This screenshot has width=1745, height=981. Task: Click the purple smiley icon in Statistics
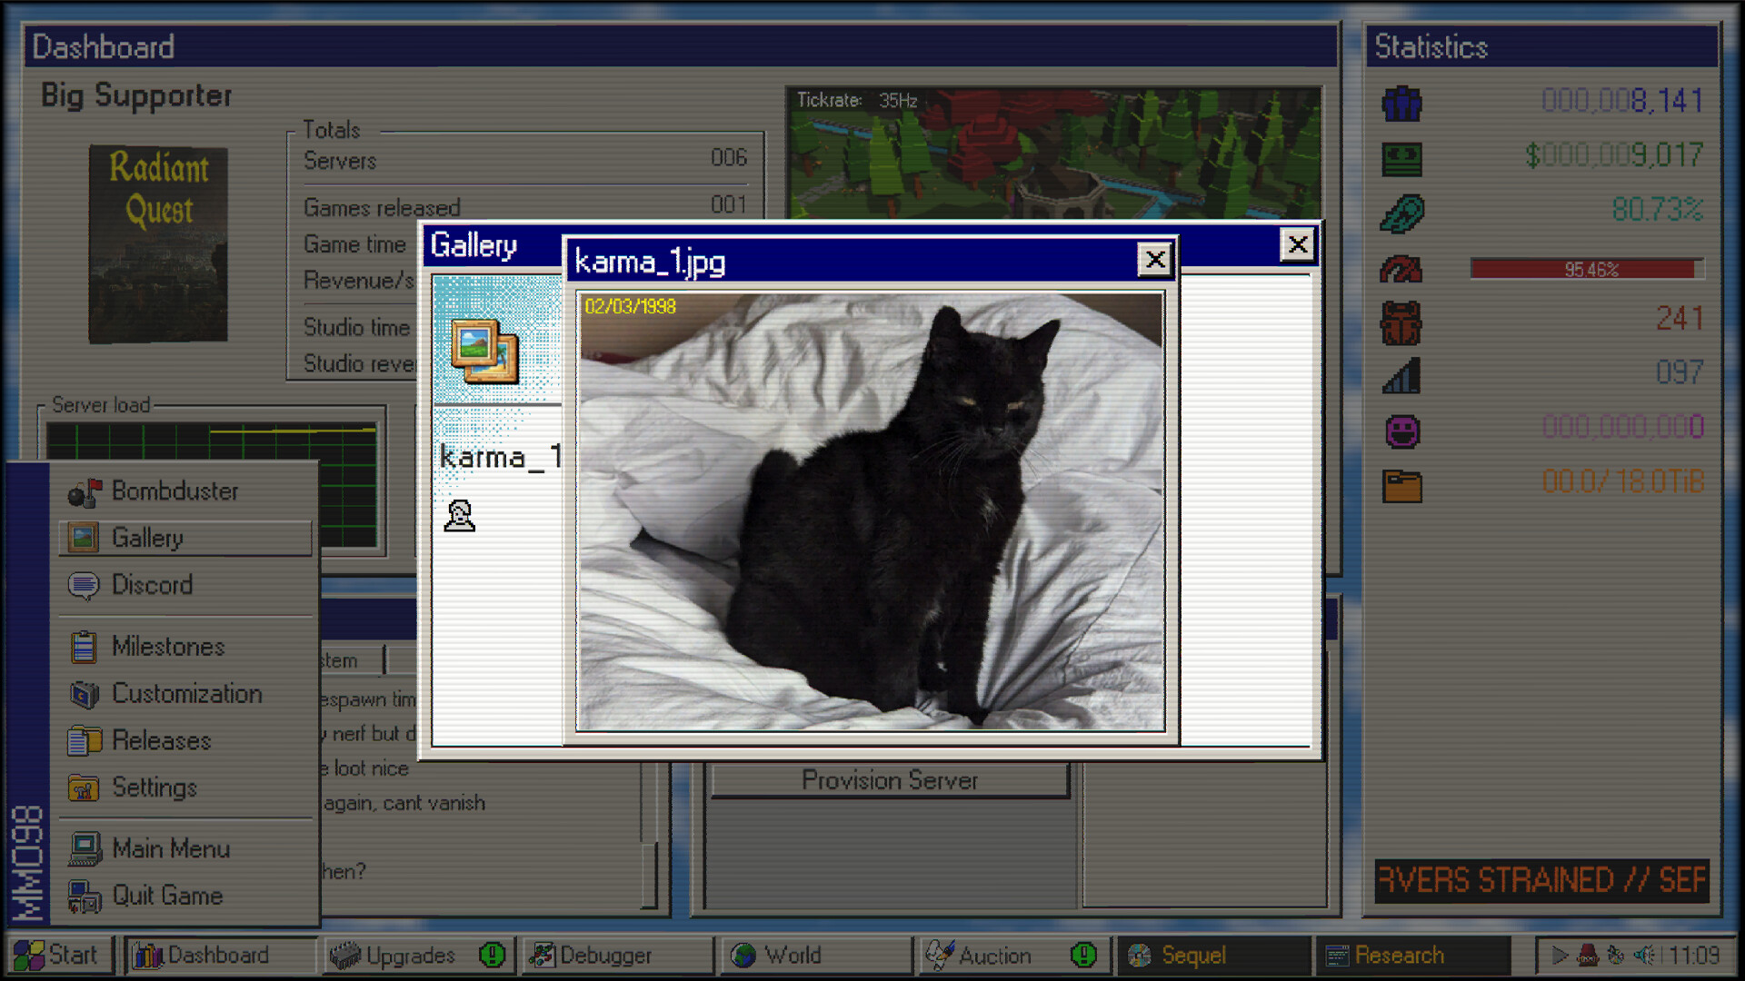[x=1401, y=428]
